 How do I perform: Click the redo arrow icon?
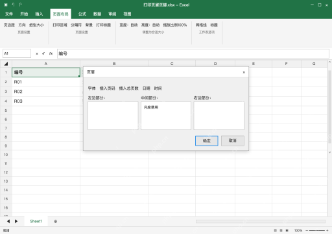(20, 5)
